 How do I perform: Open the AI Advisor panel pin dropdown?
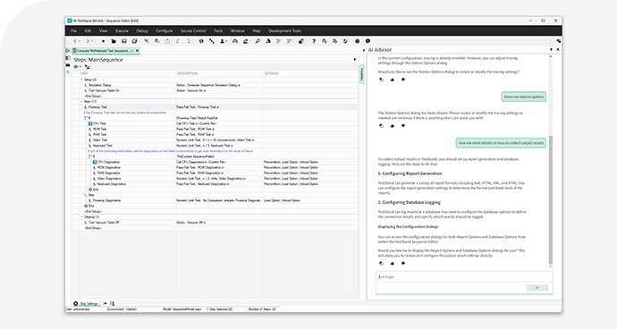tap(551, 49)
